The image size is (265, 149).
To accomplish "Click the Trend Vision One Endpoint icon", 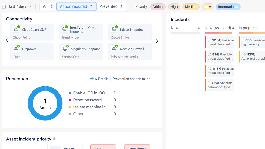I will (x=64, y=30).
